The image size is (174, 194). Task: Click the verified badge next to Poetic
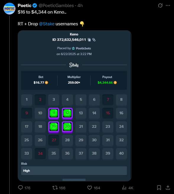[x=35, y=6]
